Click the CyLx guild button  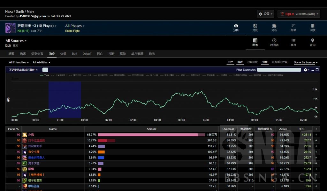(x=299, y=14)
